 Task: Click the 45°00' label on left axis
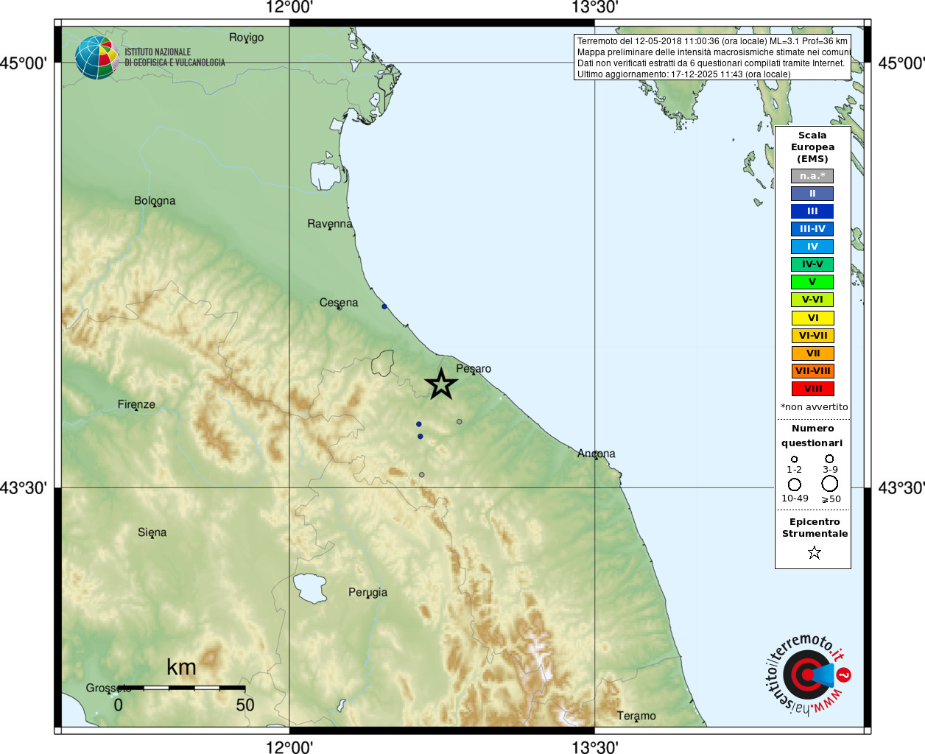23,63
